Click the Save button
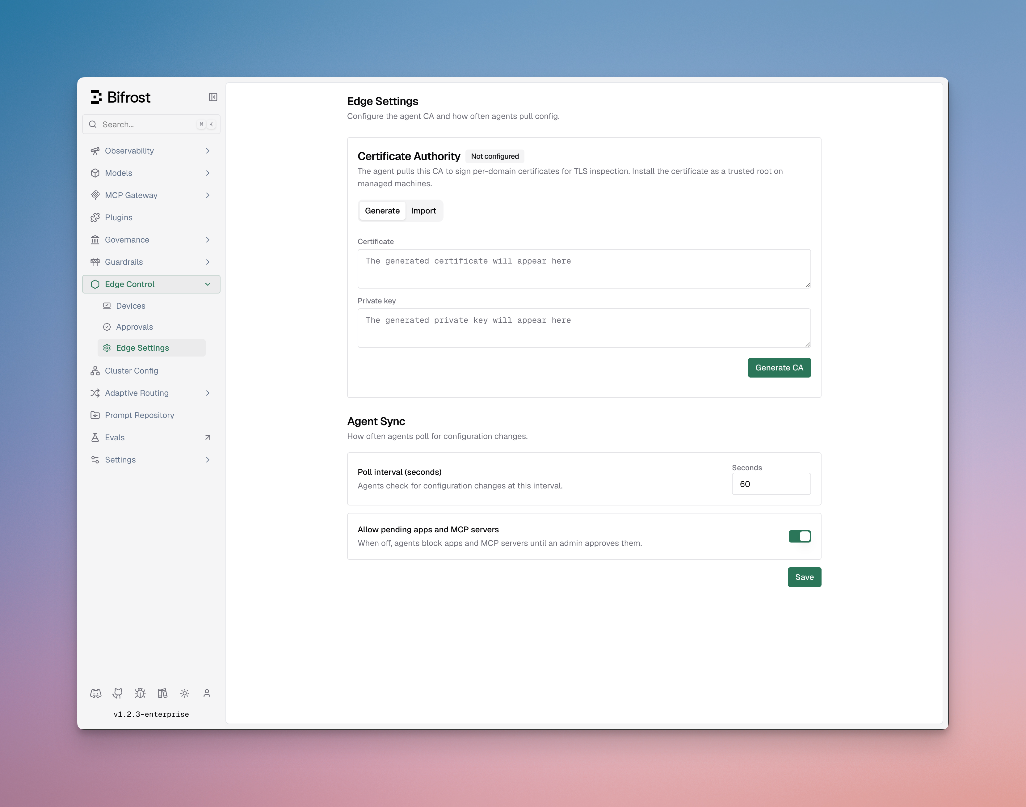 click(x=805, y=577)
